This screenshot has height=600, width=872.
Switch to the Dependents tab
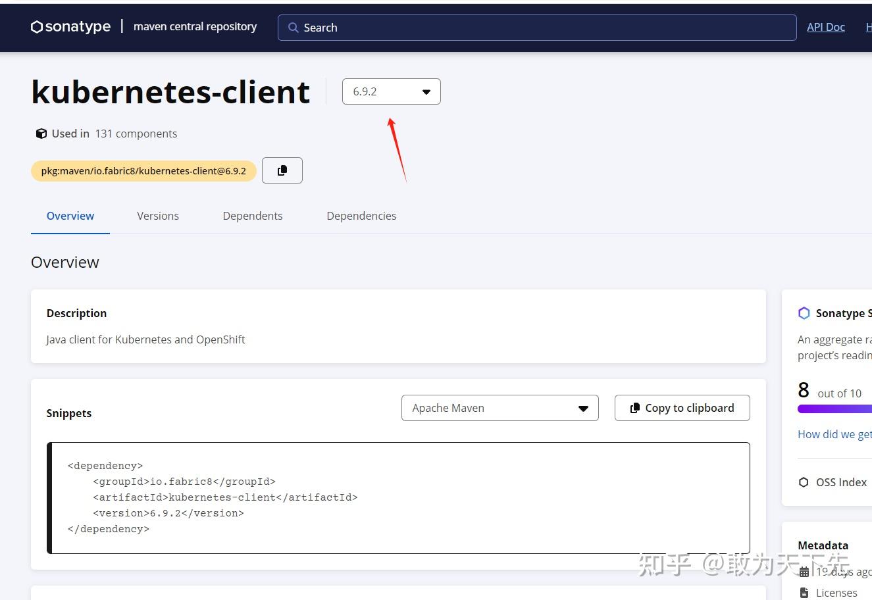coord(253,216)
